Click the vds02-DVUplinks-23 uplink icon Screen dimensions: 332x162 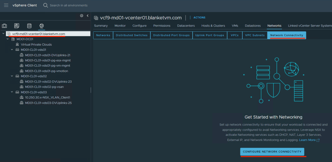[x=21, y=81]
